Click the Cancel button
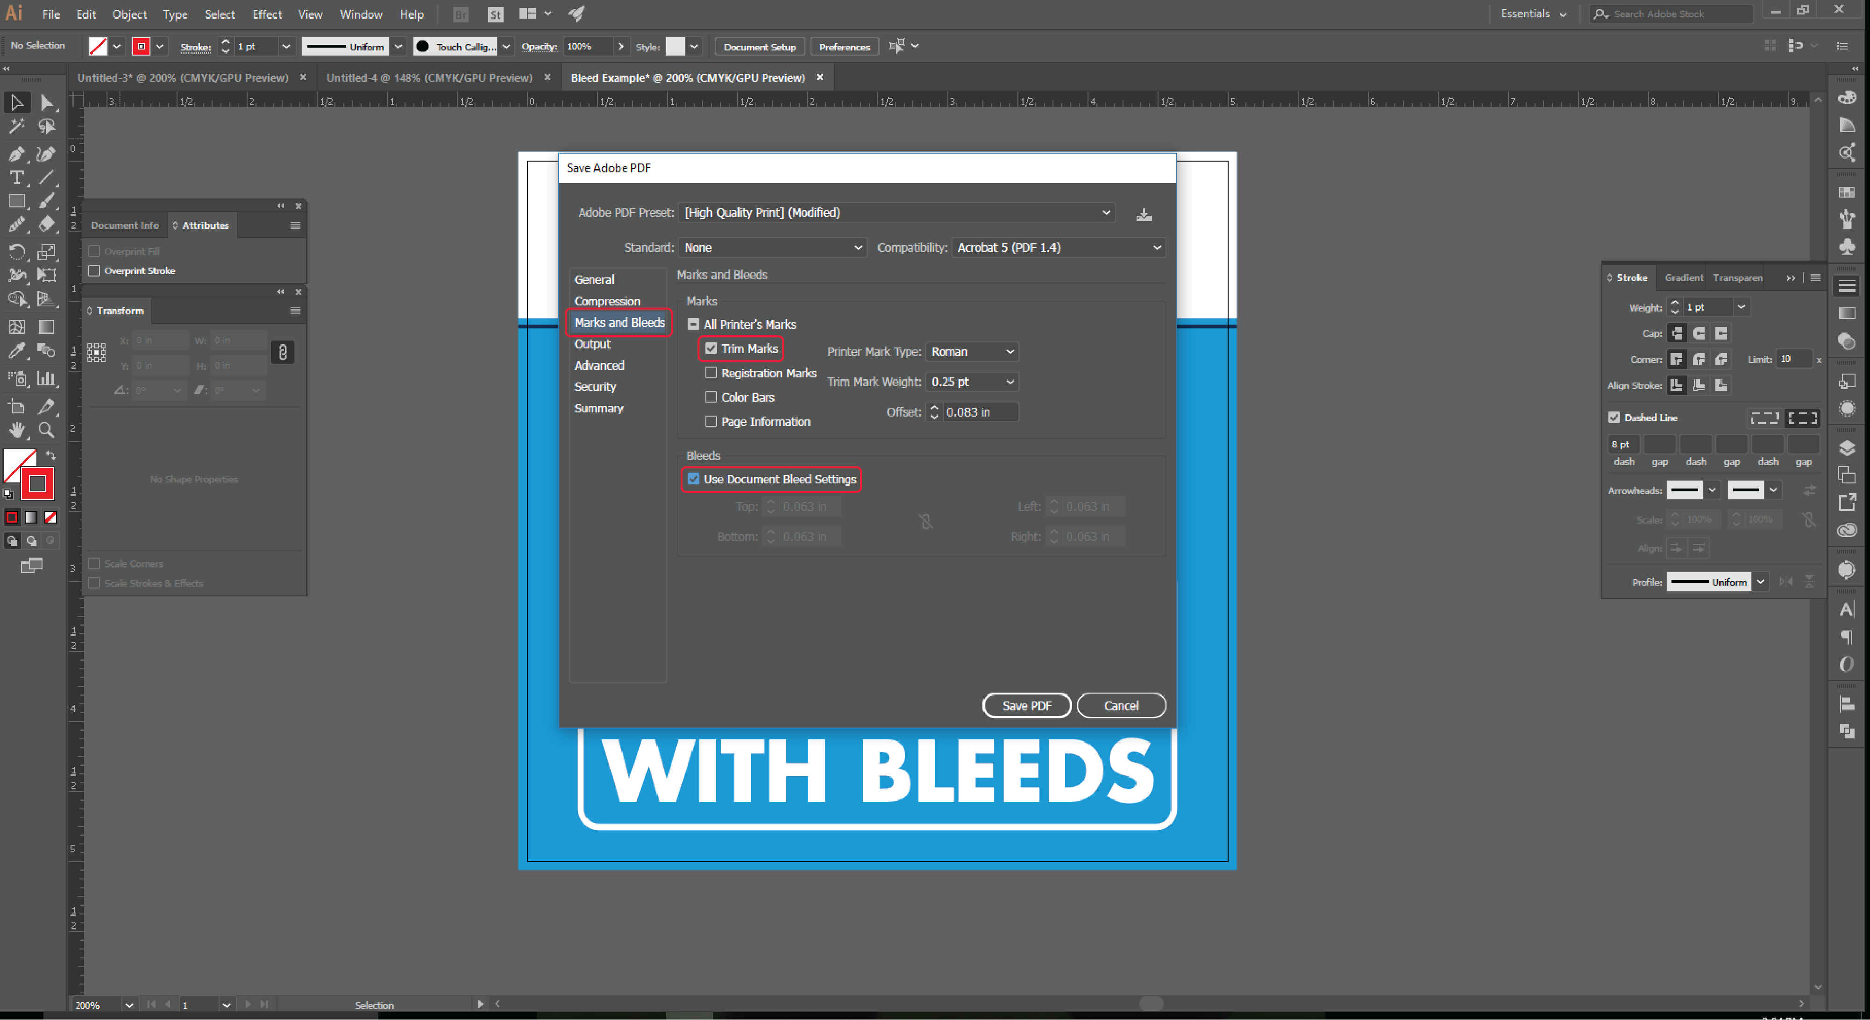1870x1020 pixels. (1121, 706)
